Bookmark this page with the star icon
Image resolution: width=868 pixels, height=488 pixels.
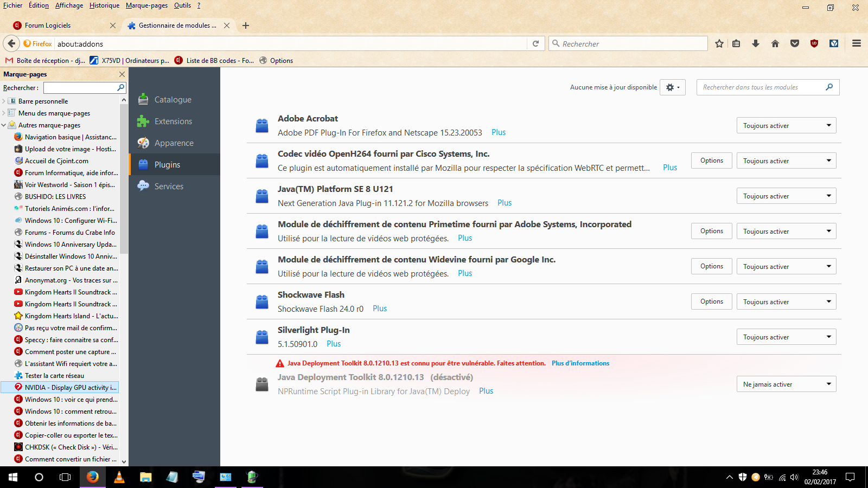(x=719, y=43)
